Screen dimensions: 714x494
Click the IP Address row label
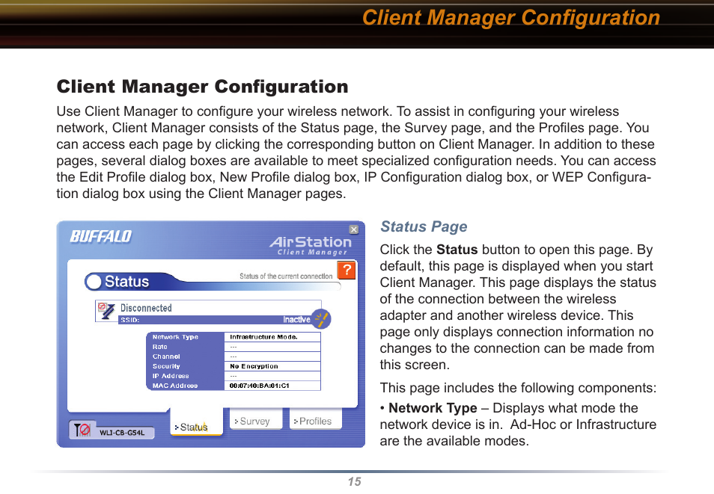[171, 376]
